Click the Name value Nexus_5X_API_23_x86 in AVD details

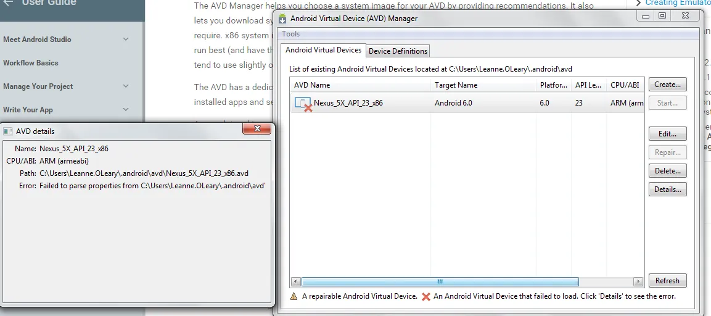click(x=74, y=149)
